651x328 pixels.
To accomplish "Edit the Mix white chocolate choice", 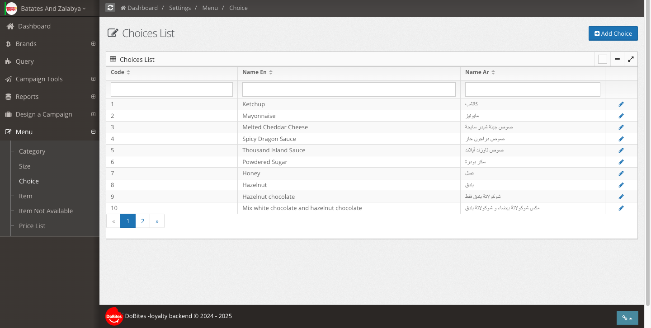I will pos(621,208).
